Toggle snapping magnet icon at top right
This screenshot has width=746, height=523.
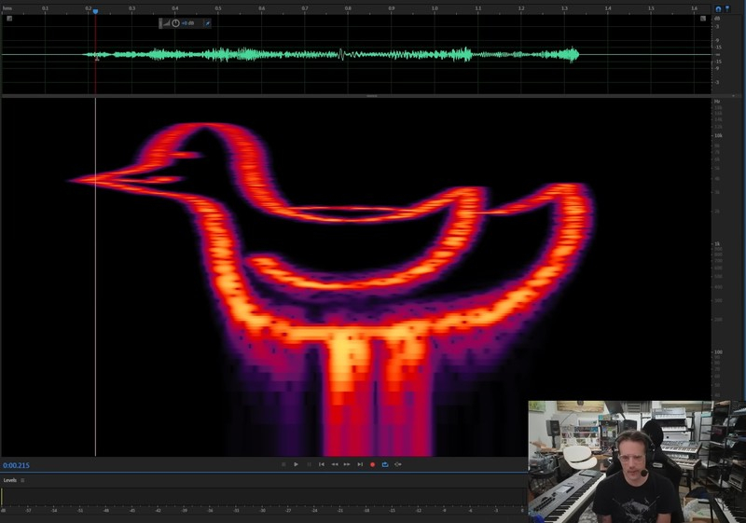coord(718,8)
